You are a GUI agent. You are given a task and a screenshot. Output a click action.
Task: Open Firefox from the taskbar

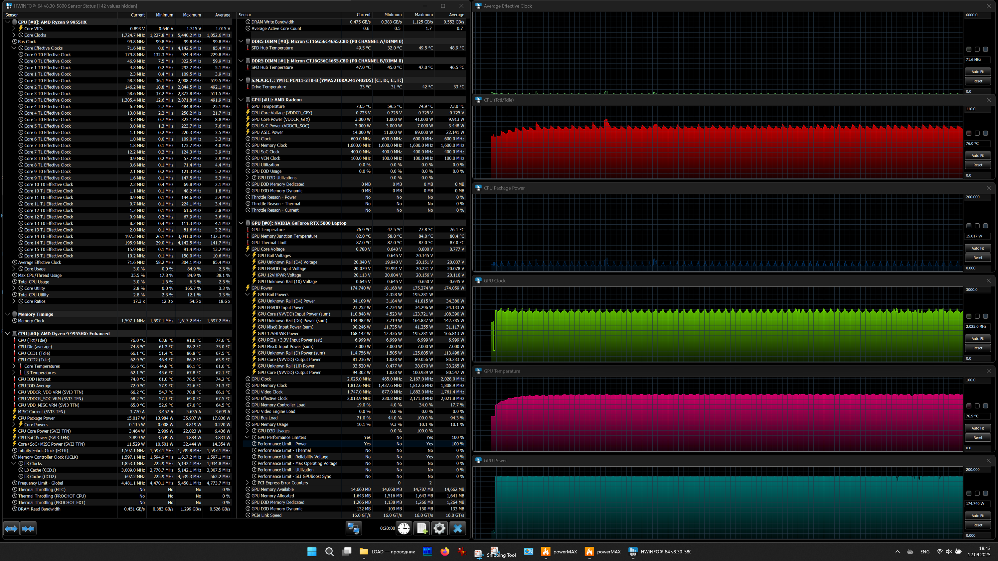(x=445, y=551)
